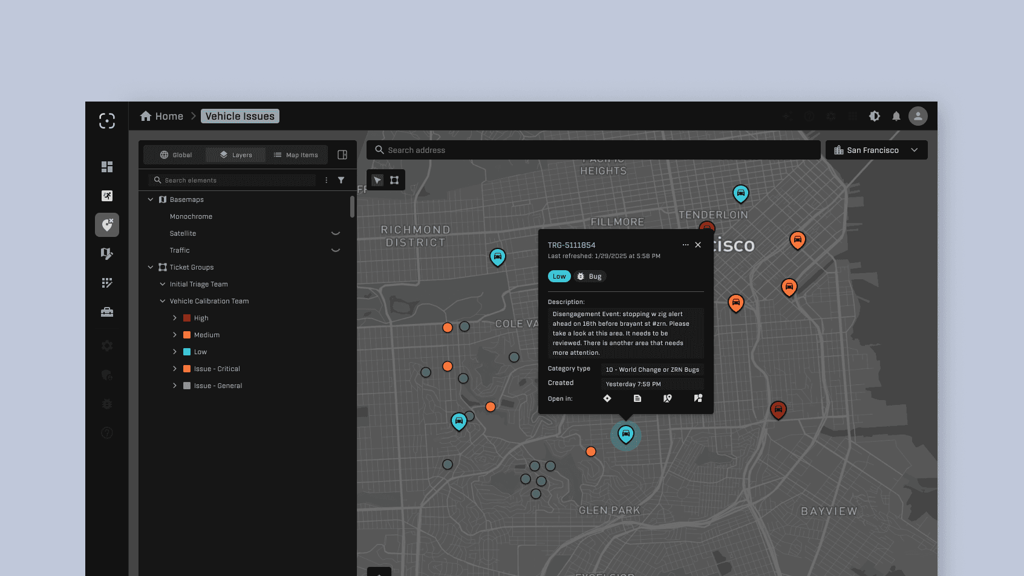Show the Satellite basemap layer
This screenshot has height=576, width=1024.
click(x=336, y=233)
